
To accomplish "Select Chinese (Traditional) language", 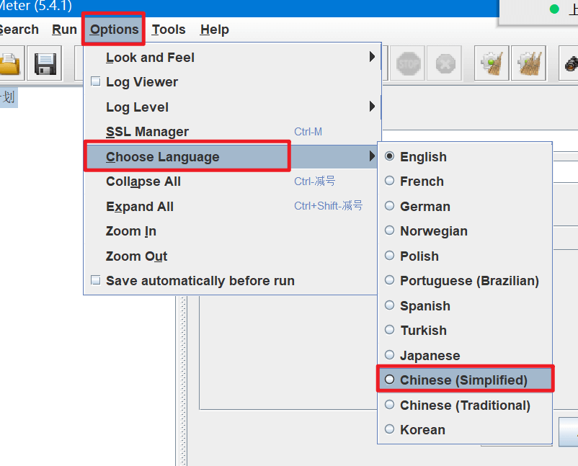I will [x=465, y=405].
